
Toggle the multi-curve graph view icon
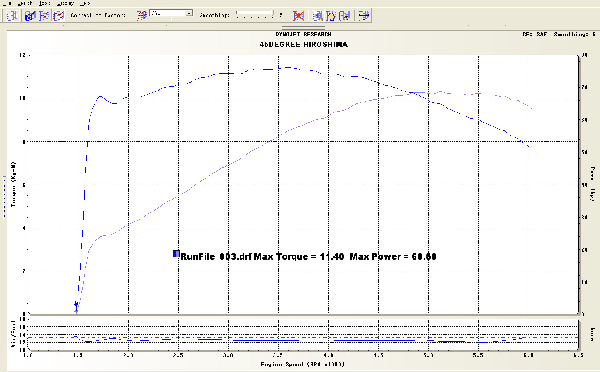click(x=58, y=15)
